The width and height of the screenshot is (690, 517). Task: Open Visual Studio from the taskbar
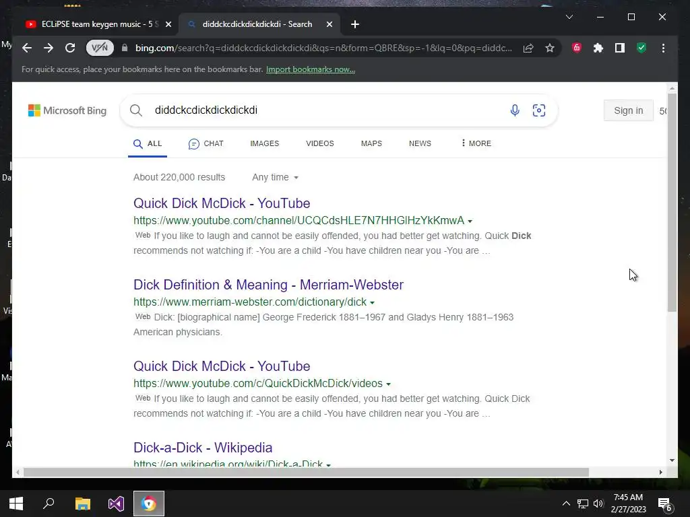[116, 504]
